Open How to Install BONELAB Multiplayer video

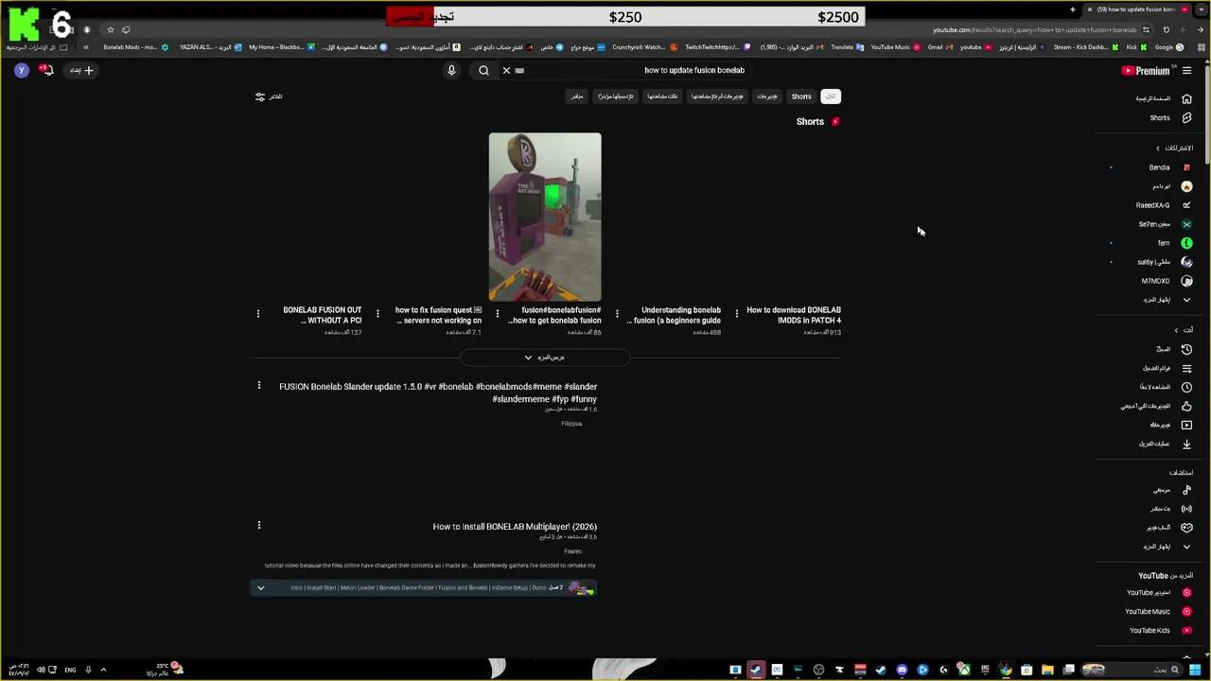point(515,527)
